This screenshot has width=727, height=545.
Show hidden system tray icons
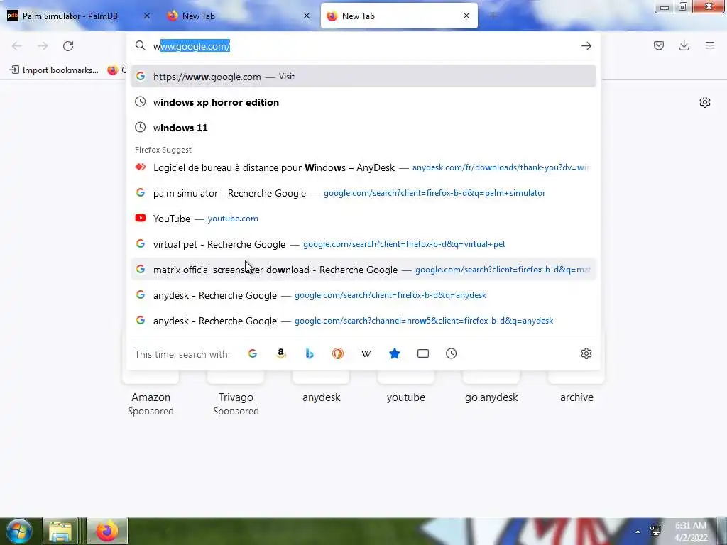pyautogui.click(x=638, y=531)
